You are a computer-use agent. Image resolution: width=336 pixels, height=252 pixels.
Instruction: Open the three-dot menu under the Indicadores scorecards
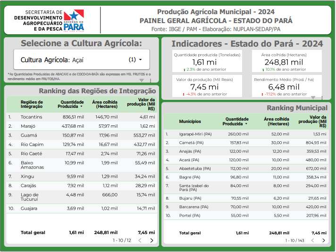pos(322,98)
